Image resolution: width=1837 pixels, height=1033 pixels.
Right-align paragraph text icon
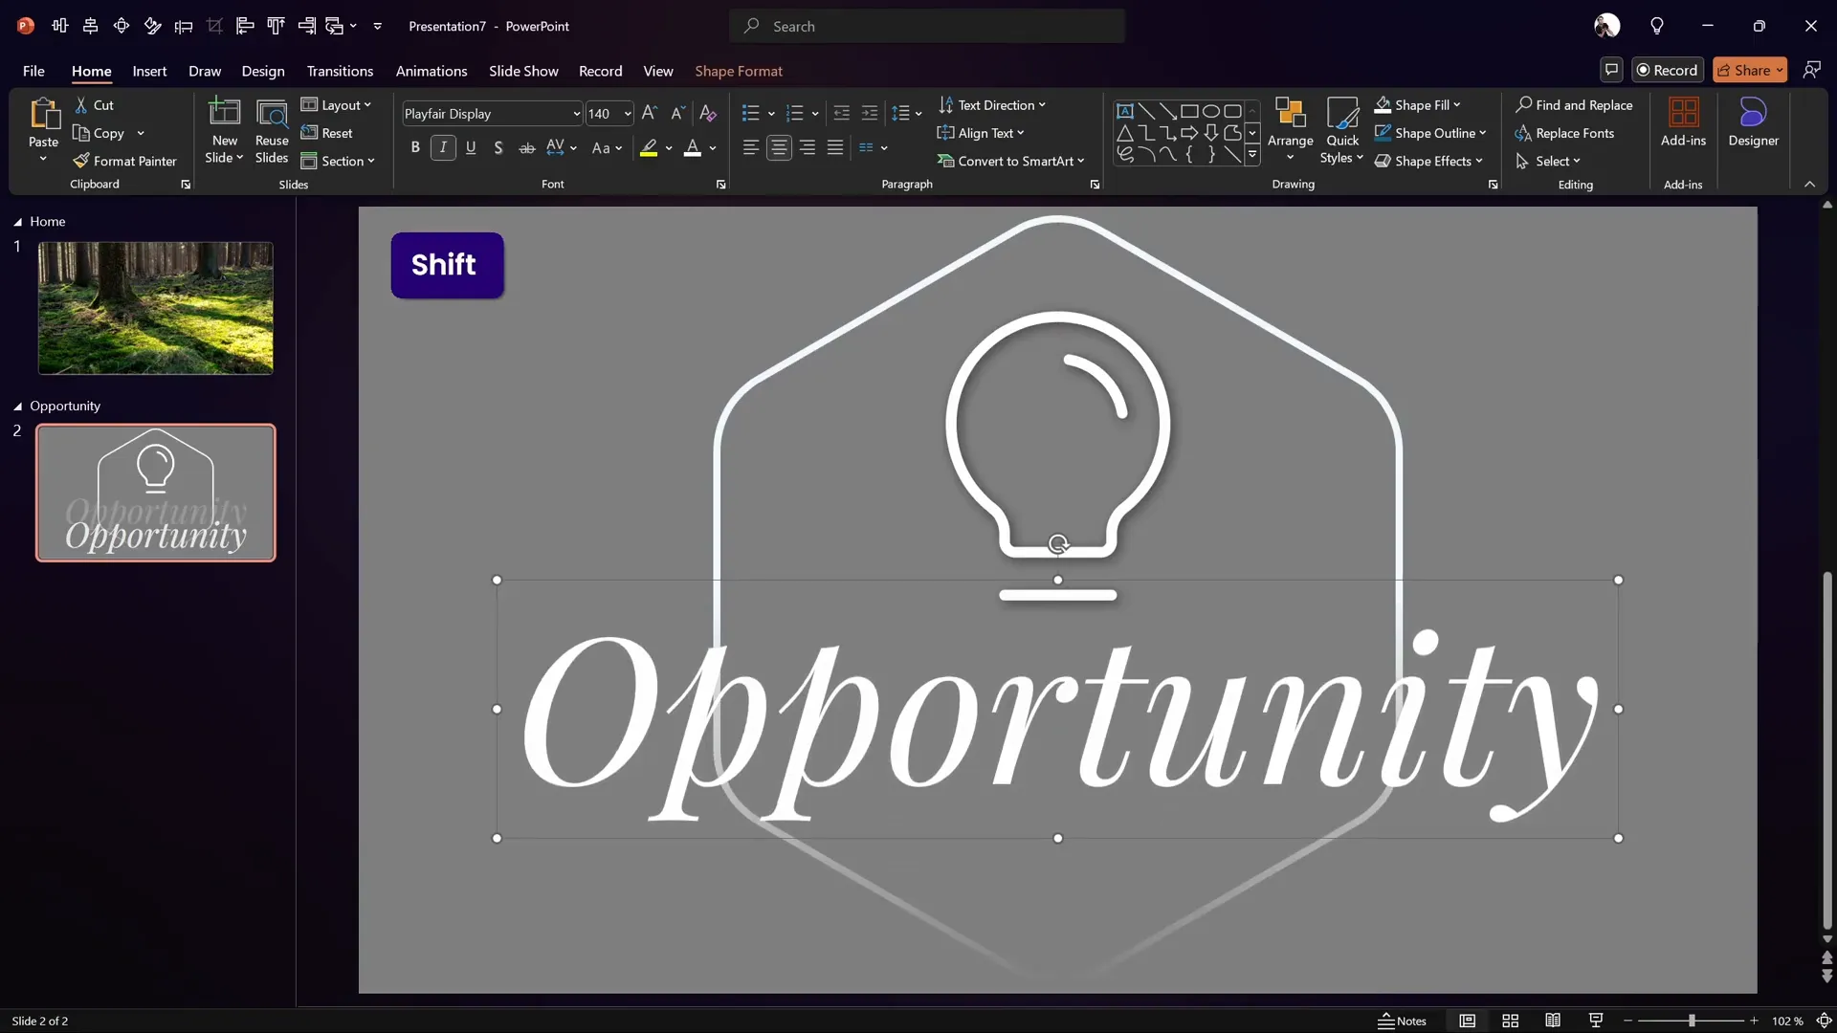coord(808,147)
